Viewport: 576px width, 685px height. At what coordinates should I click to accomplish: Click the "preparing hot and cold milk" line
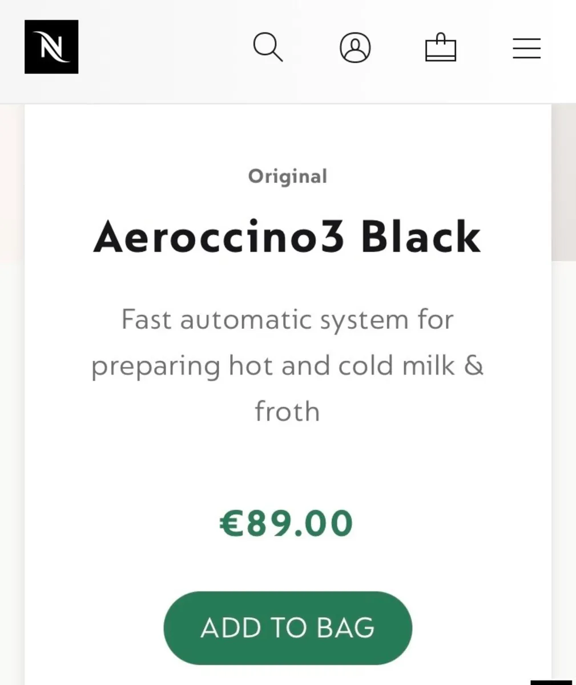[x=273, y=366]
